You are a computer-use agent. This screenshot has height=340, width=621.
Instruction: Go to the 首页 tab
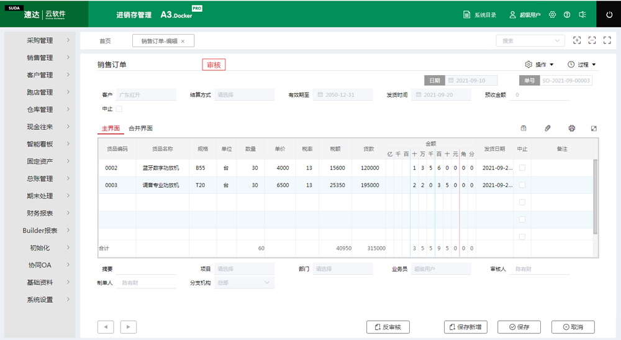(105, 41)
